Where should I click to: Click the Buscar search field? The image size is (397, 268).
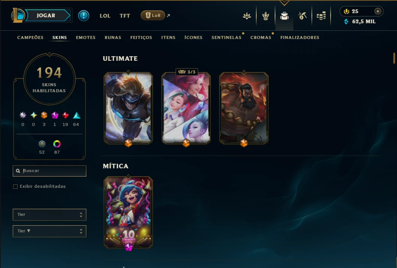pyautogui.click(x=50, y=171)
